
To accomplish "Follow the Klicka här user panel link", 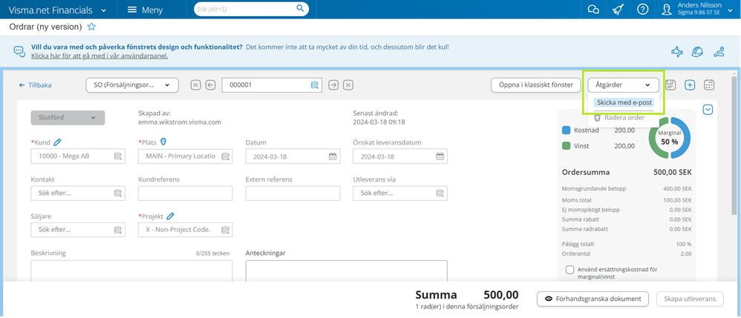I will point(99,56).
